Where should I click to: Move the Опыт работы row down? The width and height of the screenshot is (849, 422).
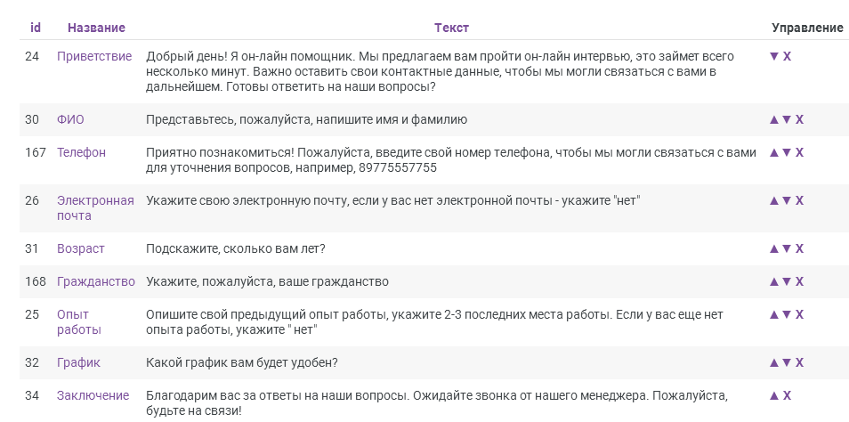[x=787, y=315]
